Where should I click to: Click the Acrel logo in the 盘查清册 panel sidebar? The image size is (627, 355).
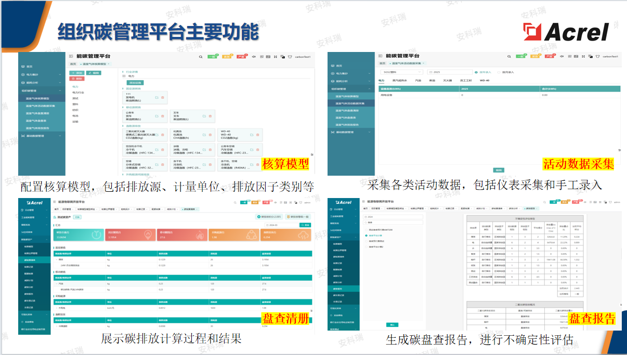(35, 202)
